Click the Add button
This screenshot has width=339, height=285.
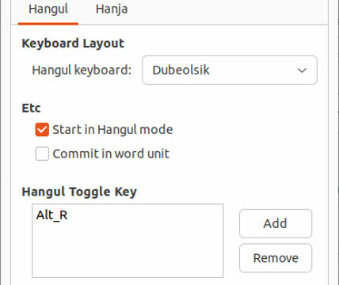(x=276, y=223)
